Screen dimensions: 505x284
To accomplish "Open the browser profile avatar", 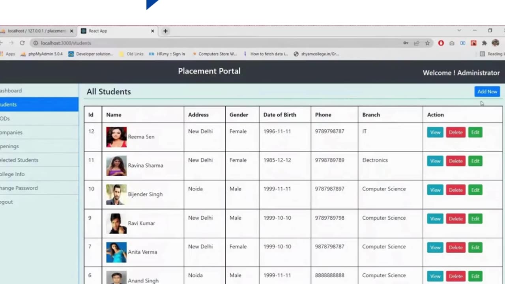I will (x=496, y=43).
